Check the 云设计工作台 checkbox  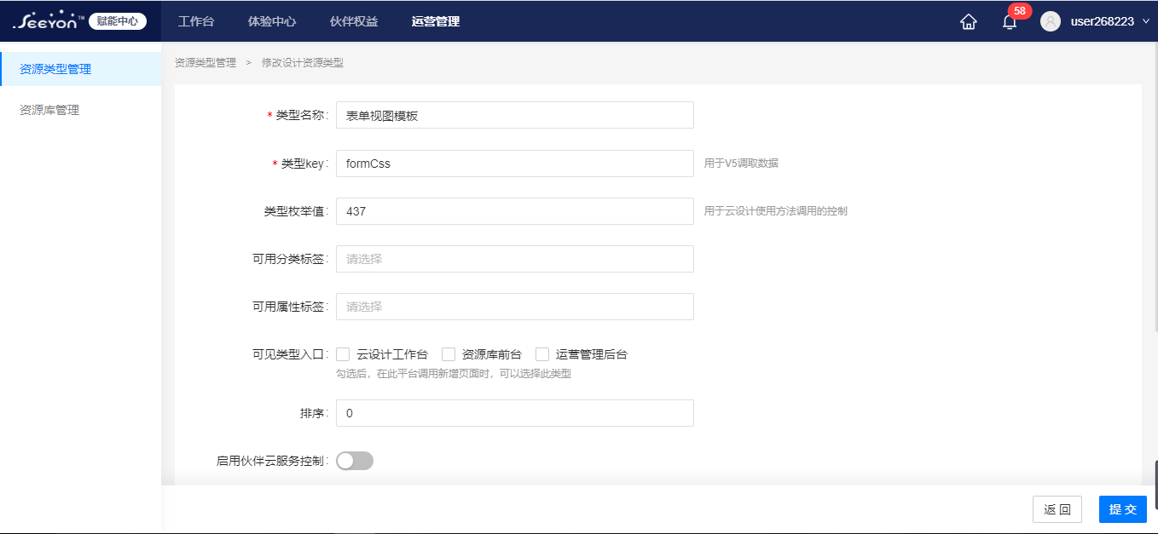pos(344,354)
